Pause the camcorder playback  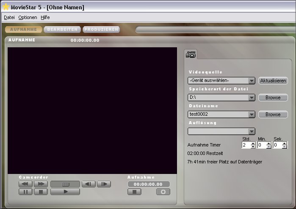[x=25, y=192]
